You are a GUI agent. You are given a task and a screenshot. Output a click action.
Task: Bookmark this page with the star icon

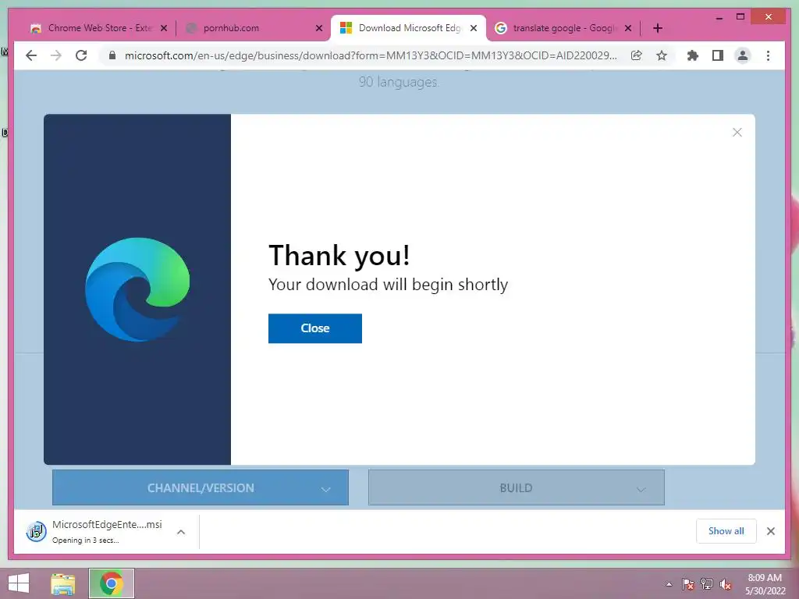(x=662, y=55)
